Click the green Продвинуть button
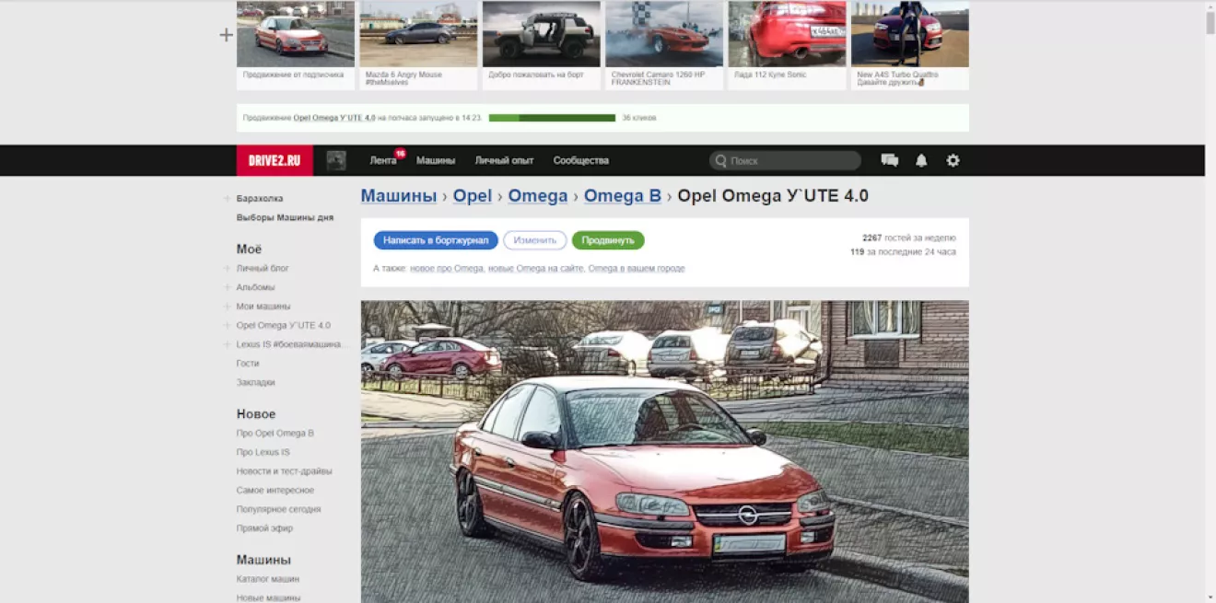 [x=608, y=240]
